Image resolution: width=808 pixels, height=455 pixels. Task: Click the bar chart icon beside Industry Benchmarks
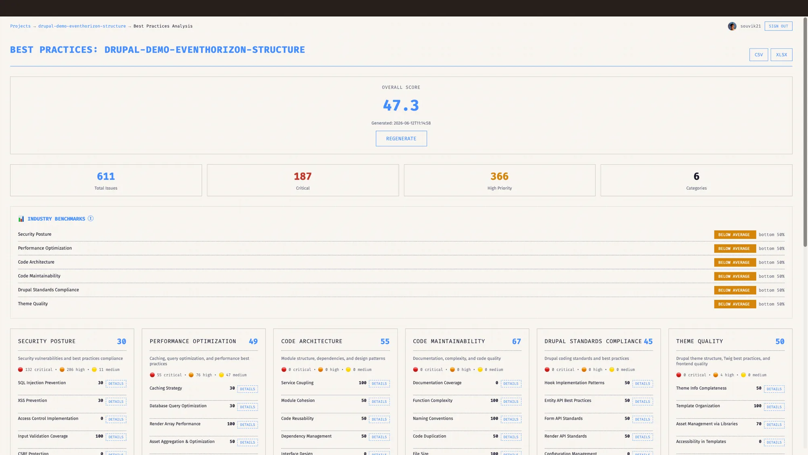[x=21, y=219]
